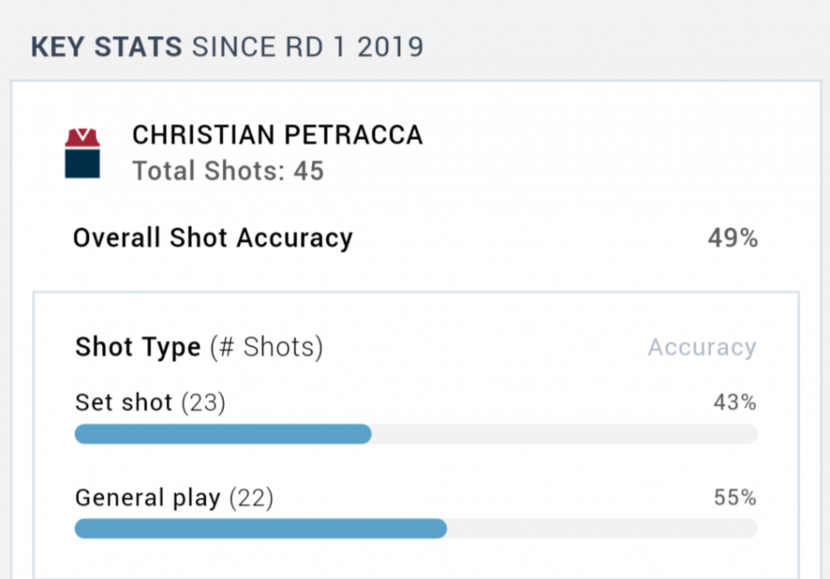Click the Melbourne jersey icon

pyautogui.click(x=82, y=153)
